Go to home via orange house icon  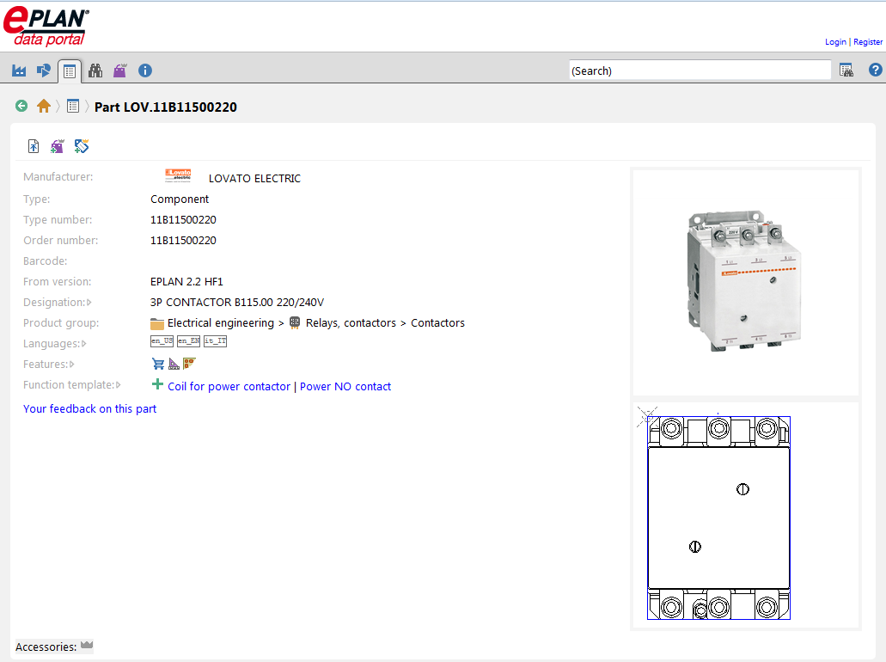[x=44, y=107]
